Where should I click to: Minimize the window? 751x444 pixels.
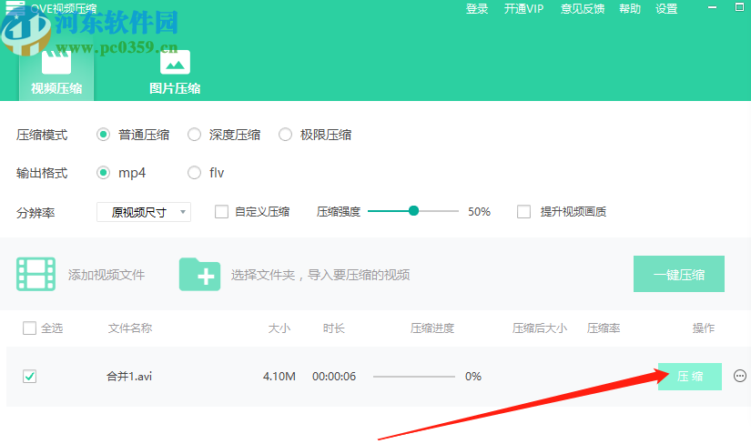coord(712,7)
